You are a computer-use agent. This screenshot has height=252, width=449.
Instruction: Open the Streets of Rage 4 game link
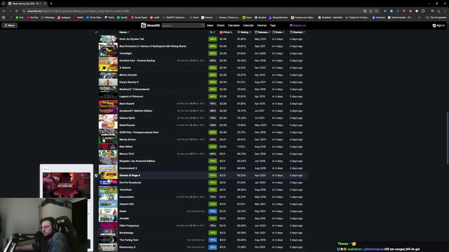[129, 175]
